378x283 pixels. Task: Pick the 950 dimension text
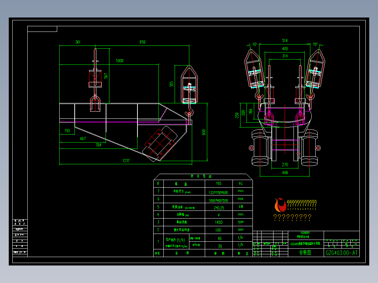[142, 42]
